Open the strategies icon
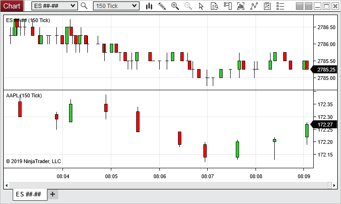 [254, 6]
